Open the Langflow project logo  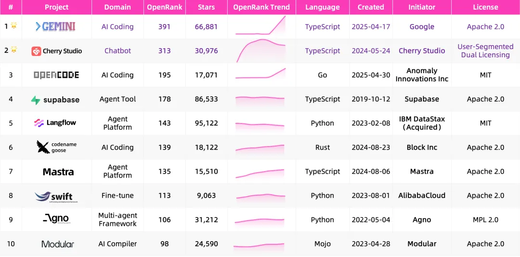coord(55,123)
